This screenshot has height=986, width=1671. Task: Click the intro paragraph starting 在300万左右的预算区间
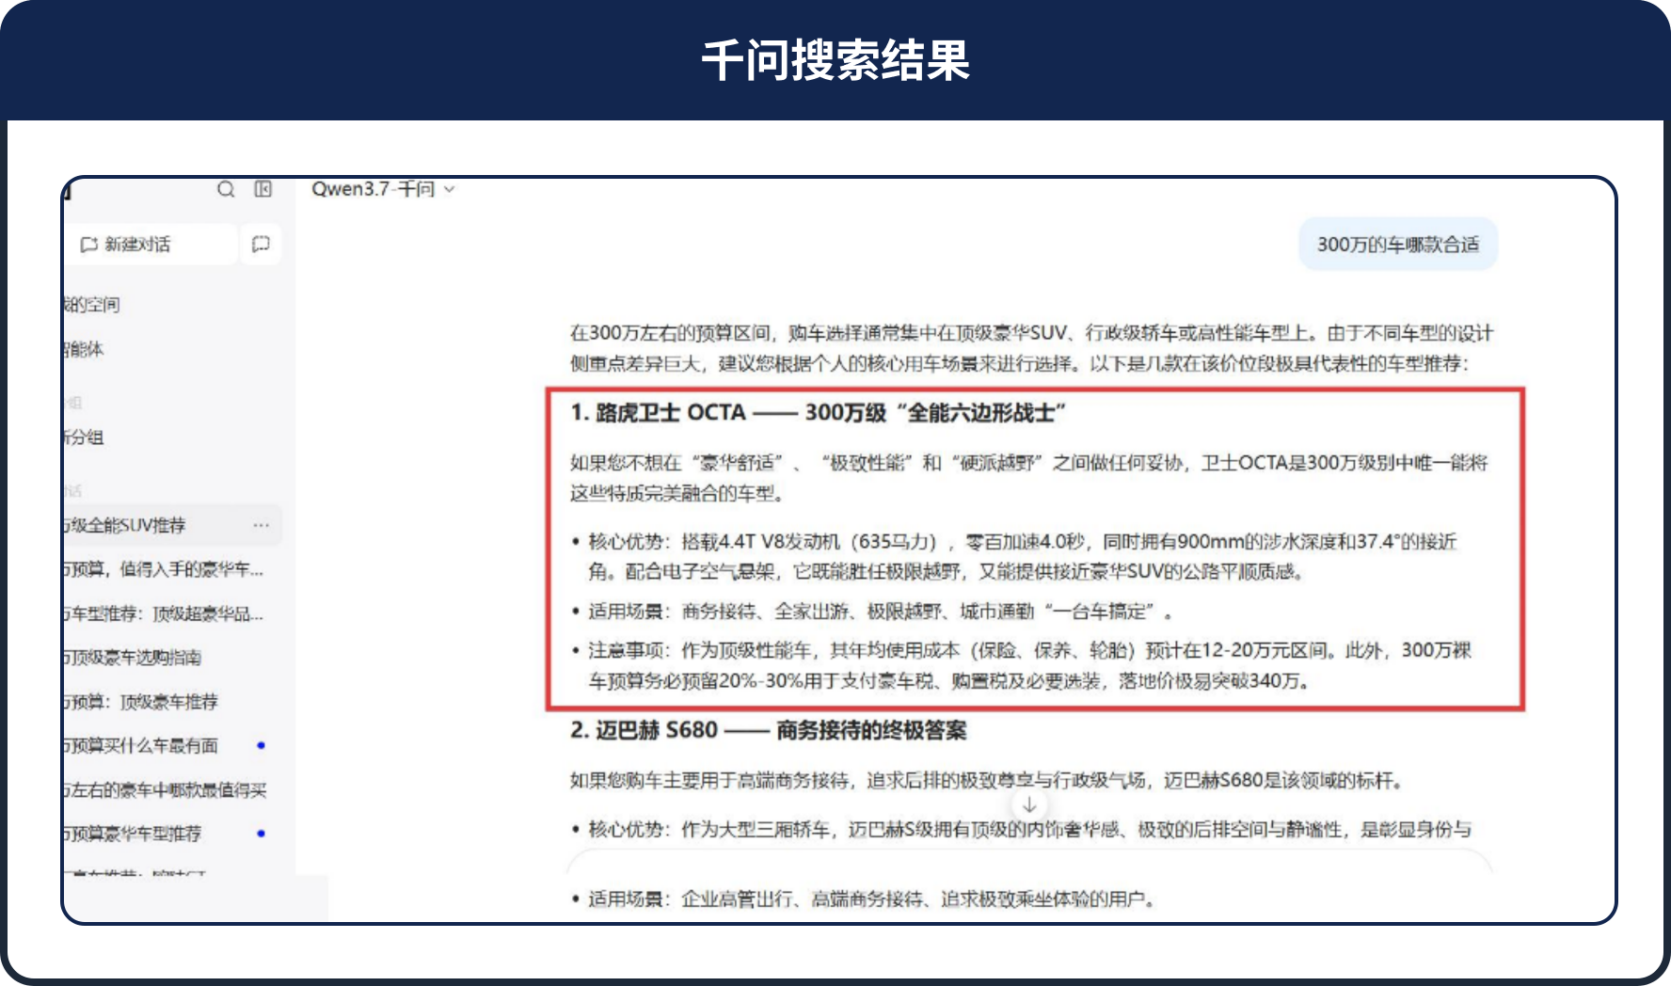tap(1031, 348)
